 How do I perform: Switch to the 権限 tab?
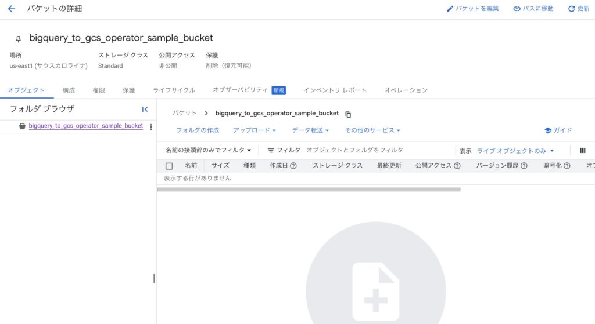[x=99, y=90]
